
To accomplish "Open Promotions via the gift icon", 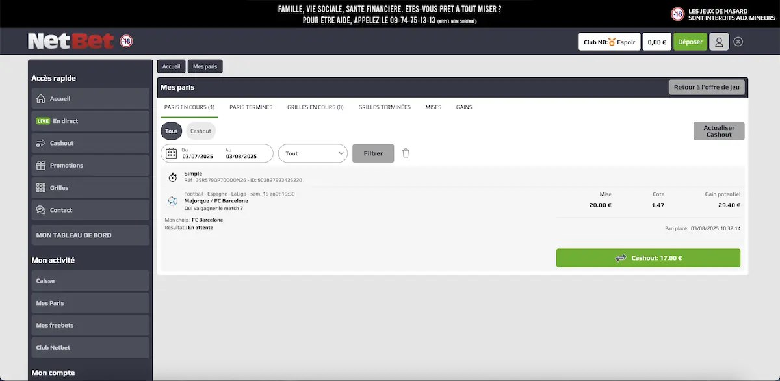I will click(x=41, y=166).
